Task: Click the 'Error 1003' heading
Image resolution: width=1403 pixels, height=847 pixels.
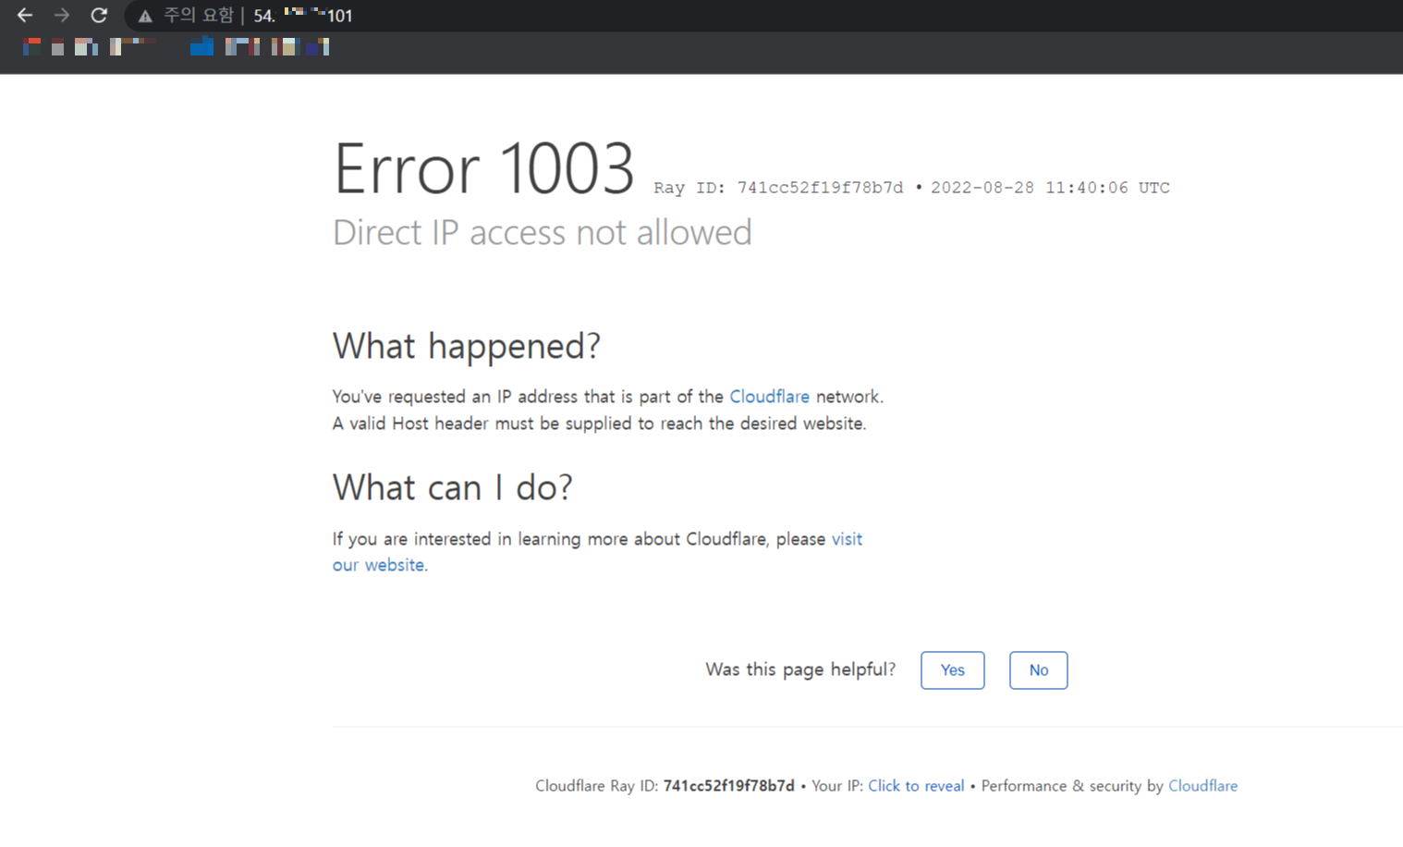Action: [483, 169]
